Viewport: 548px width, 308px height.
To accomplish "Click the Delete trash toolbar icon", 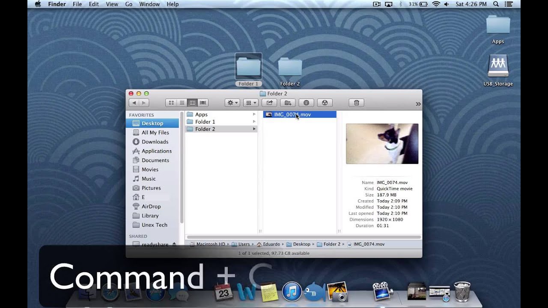I will [x=356, y=103].
